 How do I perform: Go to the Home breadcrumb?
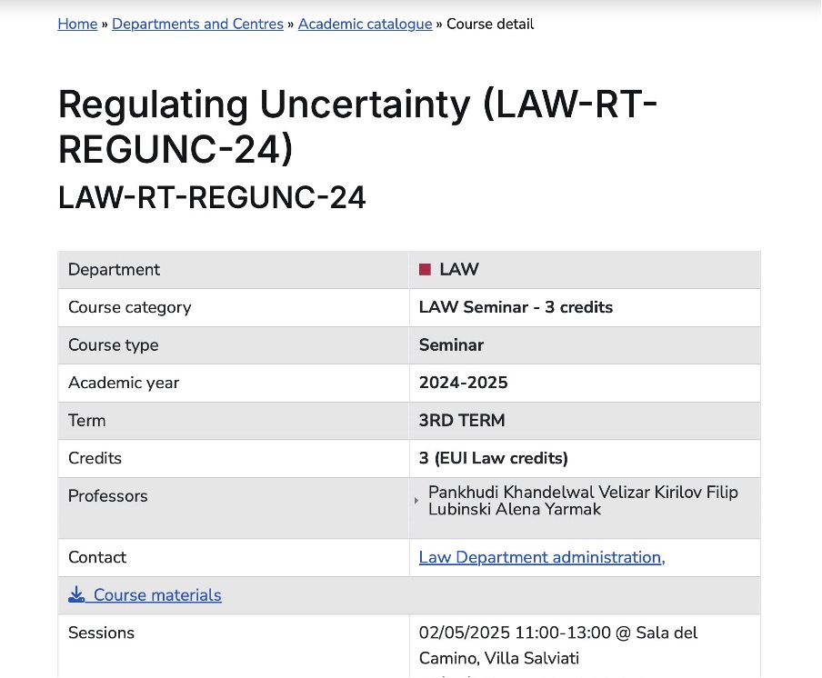click(x=77, y=24)
